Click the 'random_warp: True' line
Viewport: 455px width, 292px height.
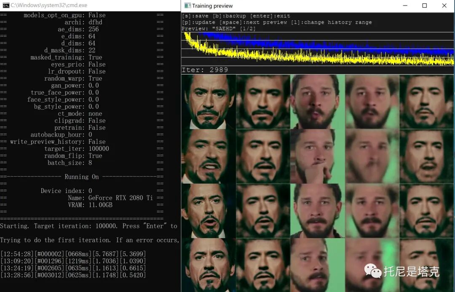pos(73,78)
